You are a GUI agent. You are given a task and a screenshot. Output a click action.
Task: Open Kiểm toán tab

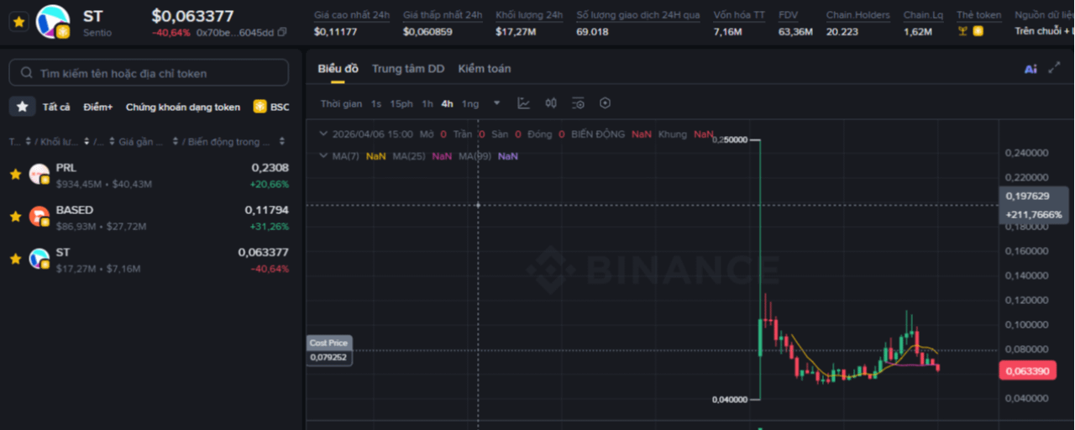485,69
